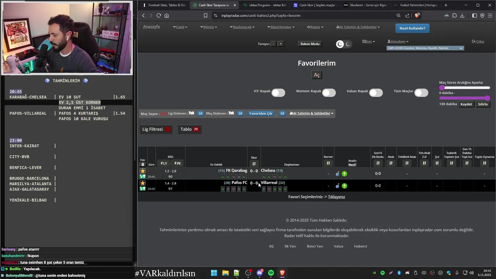The width and height of the screenshot is (496, 279).
Task: Open browser extensions puzzle icon
Action: (454, 15)
